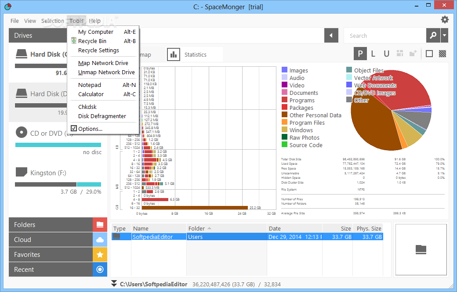Image resolution: width=457 pixels, height=292 pixels.
Task: Click the back arrow navigation button
Action: point(331,36)
